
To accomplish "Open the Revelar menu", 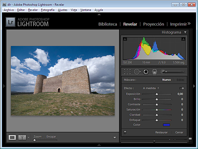I will click(33, 10).
